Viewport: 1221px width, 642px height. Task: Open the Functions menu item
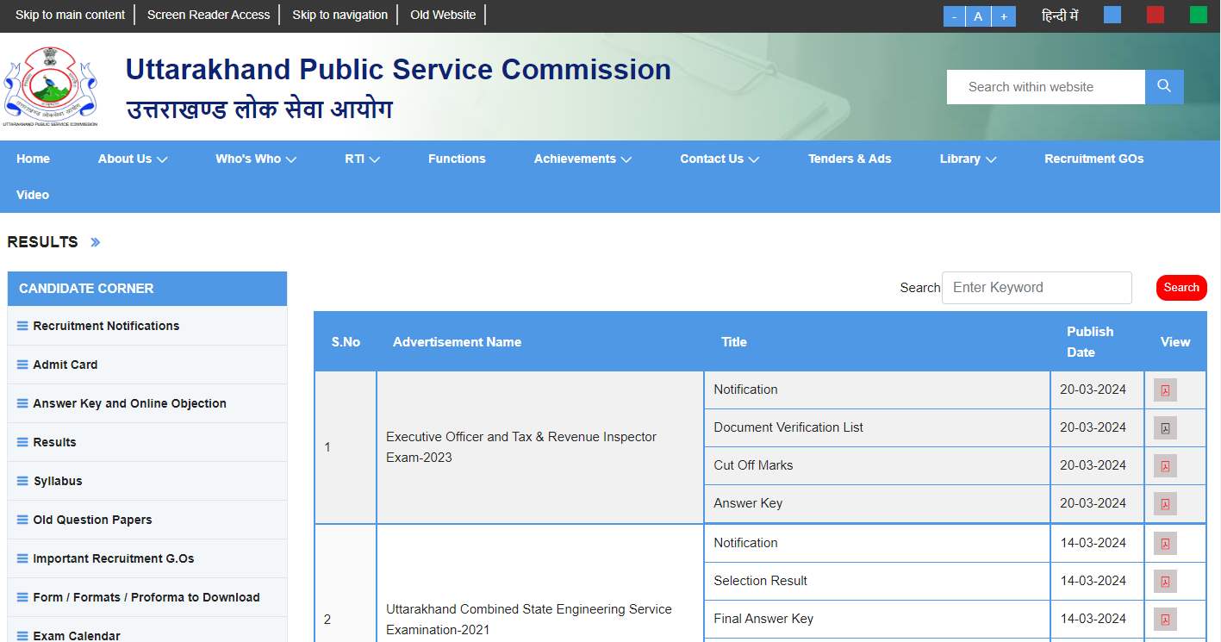457,159
